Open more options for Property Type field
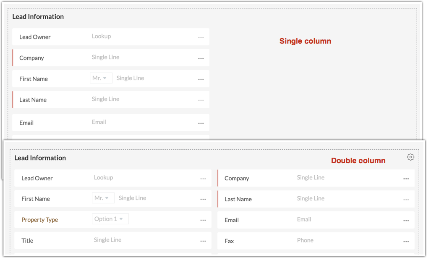Viewport: 431px width, 260px height. (203, 220)
